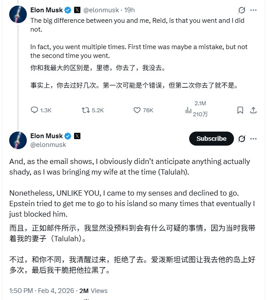
Task: Click the Elon Musk display name on the 19h tweet
Action: (47, 10)
